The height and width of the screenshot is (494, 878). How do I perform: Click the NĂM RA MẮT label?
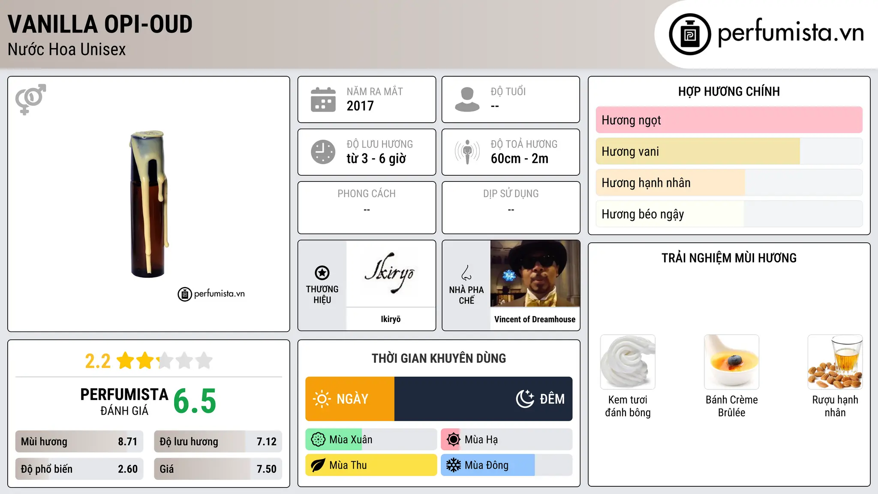pyautogui.click(x=375, y=91)
